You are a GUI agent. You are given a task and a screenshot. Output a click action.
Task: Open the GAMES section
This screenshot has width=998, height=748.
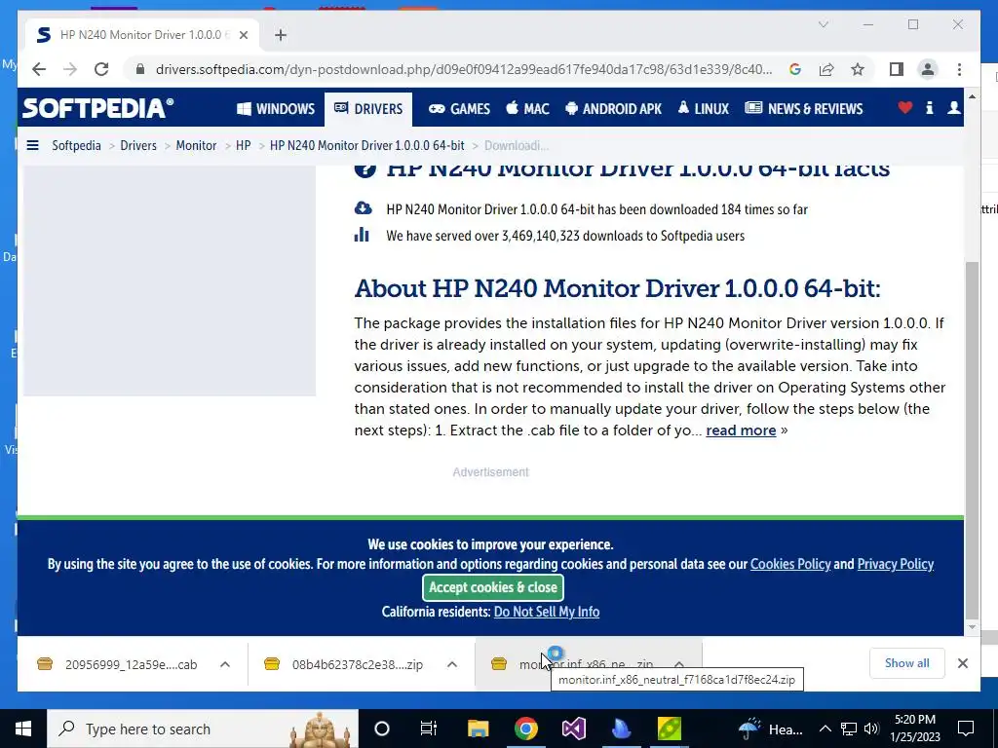coord(459,109)
